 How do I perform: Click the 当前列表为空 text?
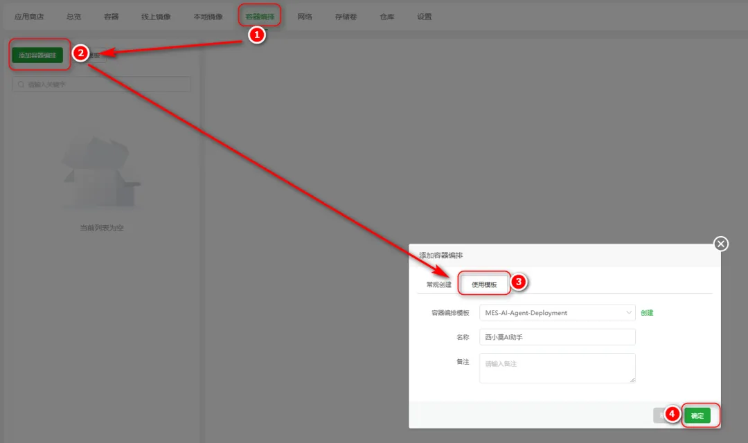102,228
